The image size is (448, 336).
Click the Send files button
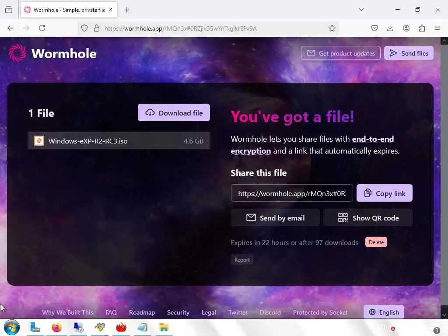pyautogui.click(x=409, y=53)
